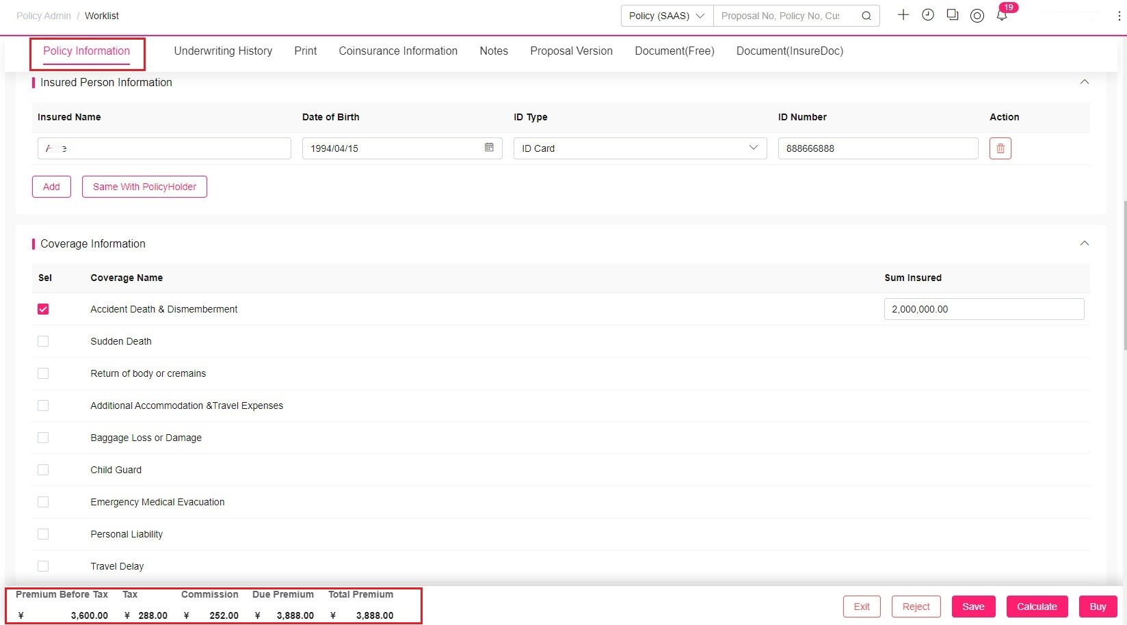The height and width of the screenshot is (625, 1127).
Task: Open notifications bell icon
Action: click(1002, 16)
